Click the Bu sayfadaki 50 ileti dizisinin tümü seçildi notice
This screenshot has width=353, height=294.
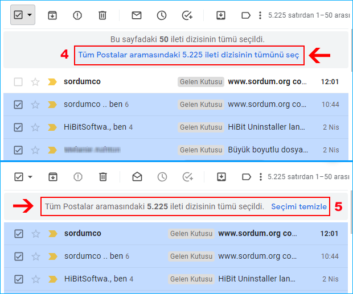point(187,39)
